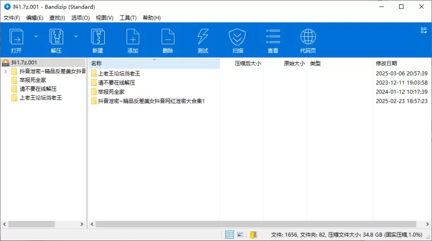This screenshot has height=241, width=432.
Task: Select 上老王论坛当老王 in file list
Action: pos(119,73)
